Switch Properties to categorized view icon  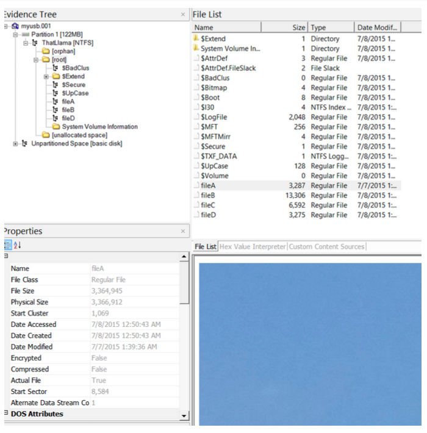click(x=6, y=245)
